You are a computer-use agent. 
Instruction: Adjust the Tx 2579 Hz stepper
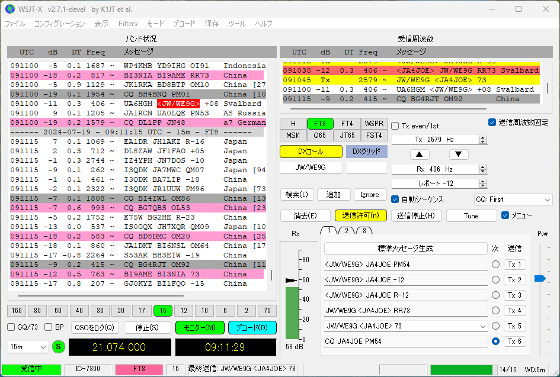click(483, 140)
